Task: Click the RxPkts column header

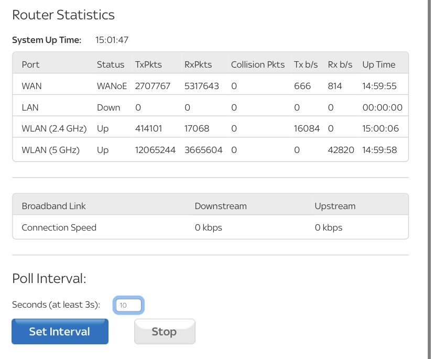Action: coord(198,64)
